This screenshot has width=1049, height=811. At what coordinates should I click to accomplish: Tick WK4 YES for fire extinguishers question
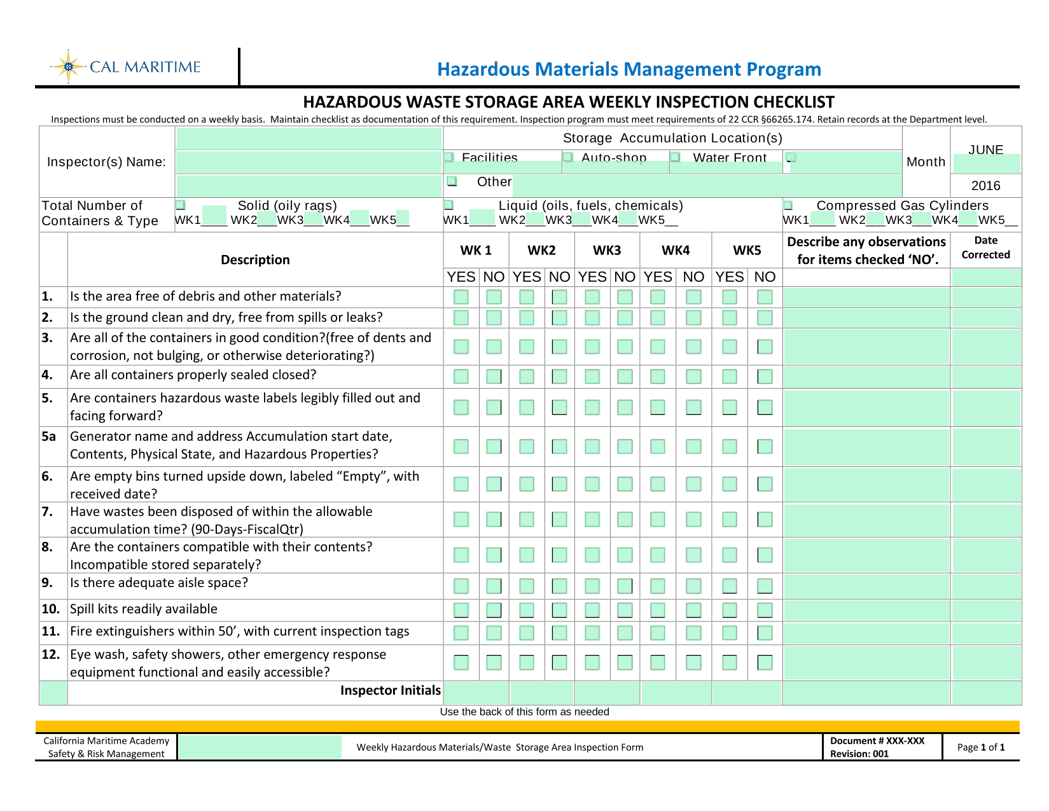pyautogui.click(x=658, y=633)
